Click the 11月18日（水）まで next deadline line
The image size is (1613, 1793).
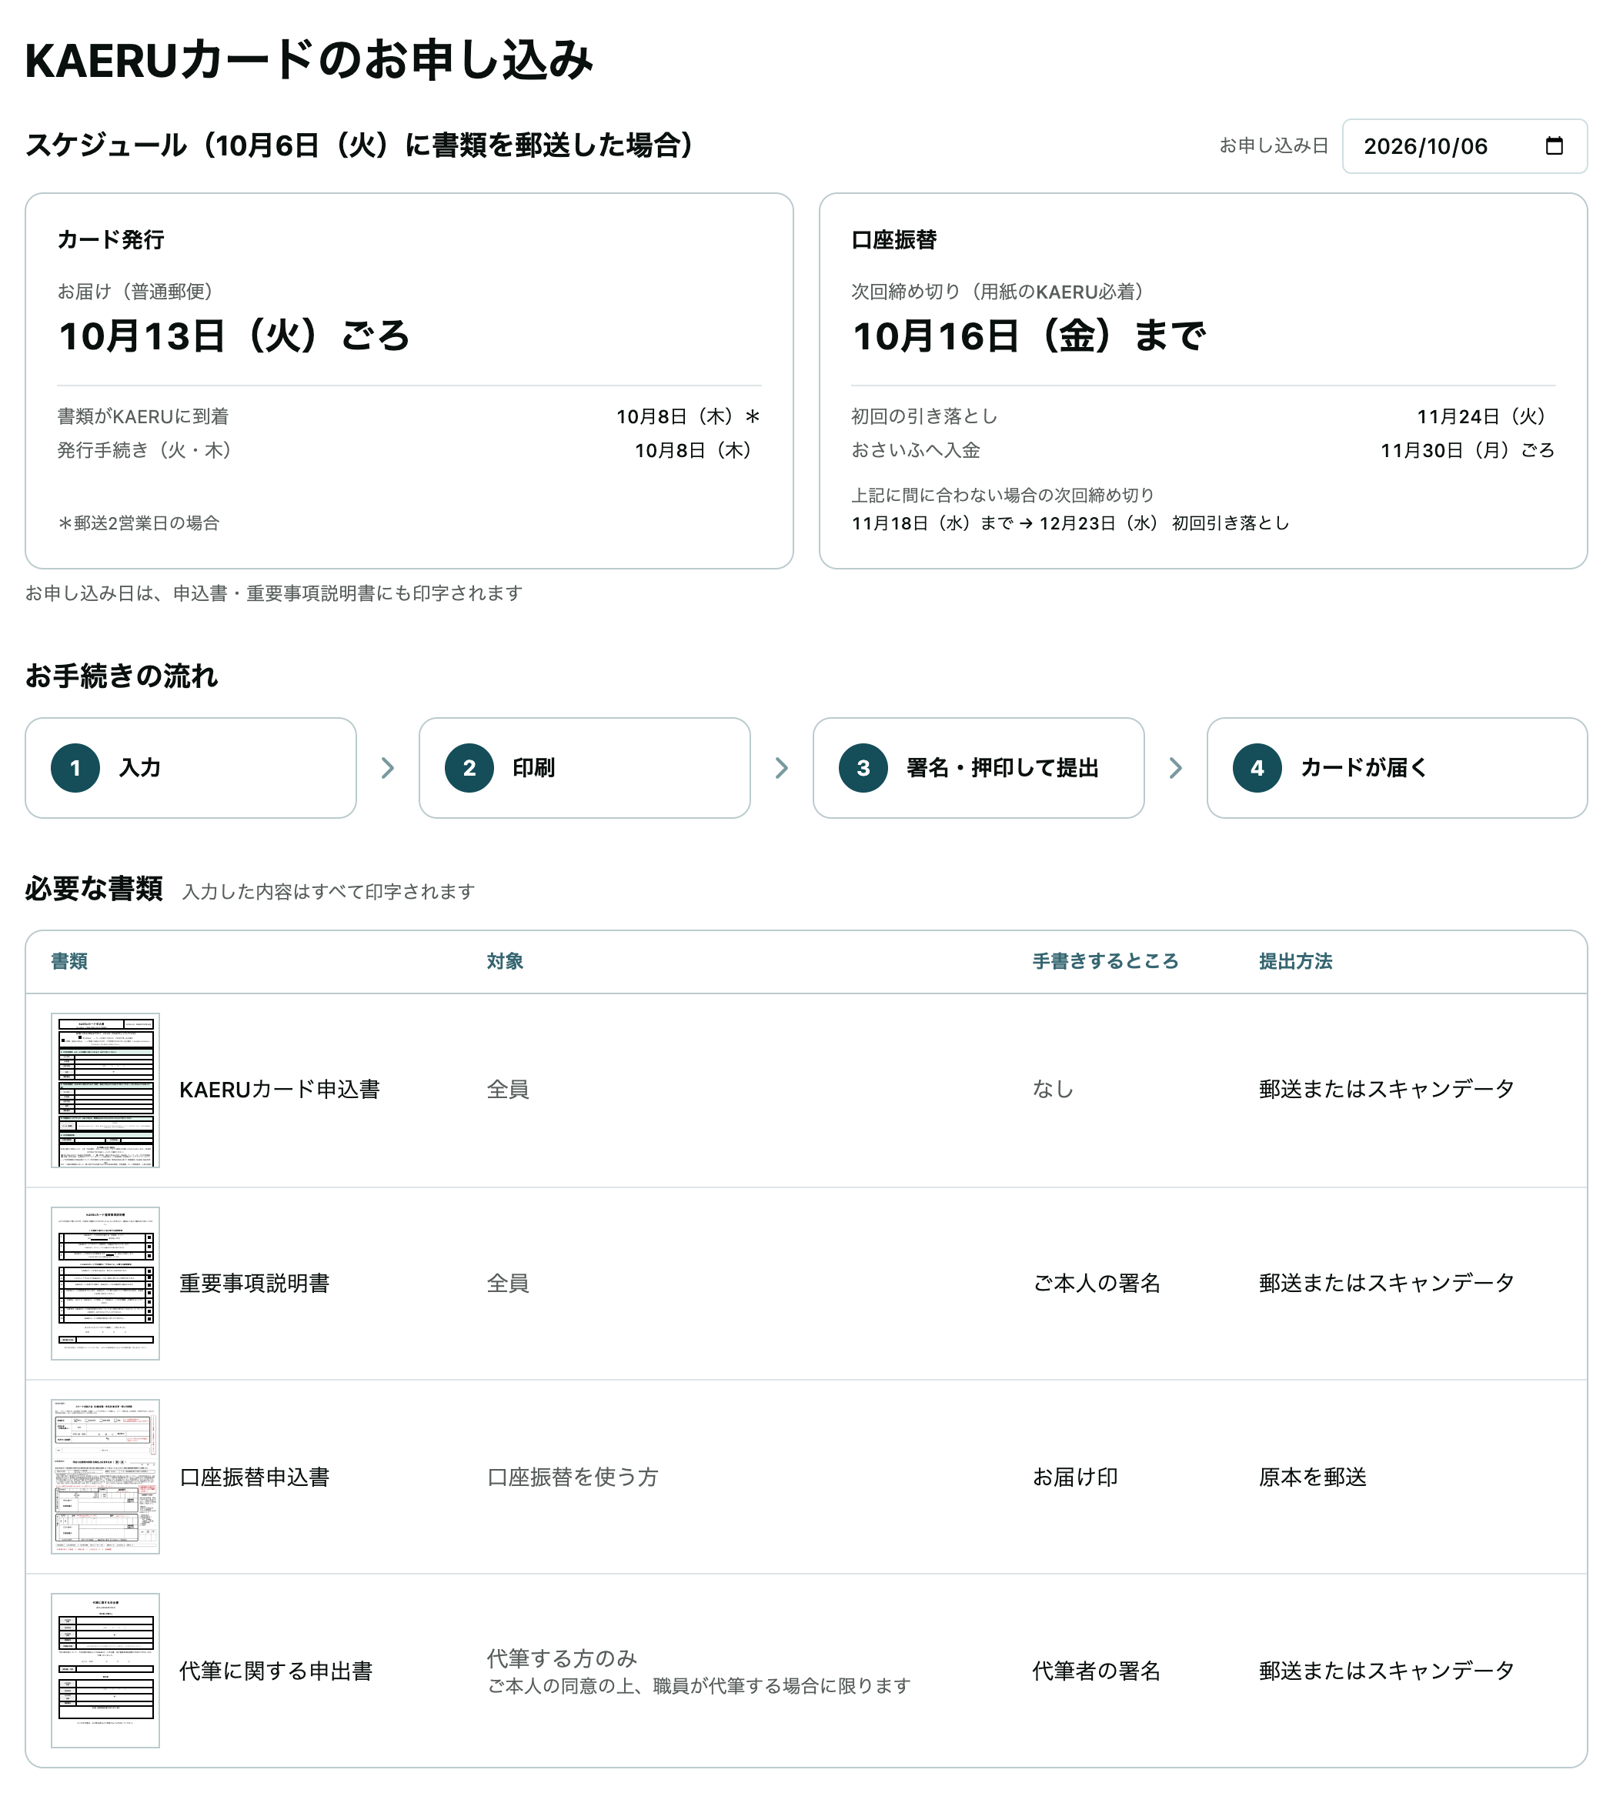[1070, 523]
